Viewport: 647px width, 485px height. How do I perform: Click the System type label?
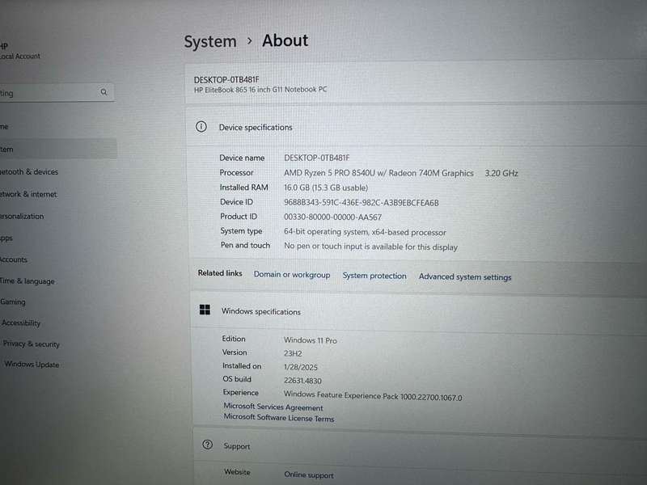pos(241,231)
